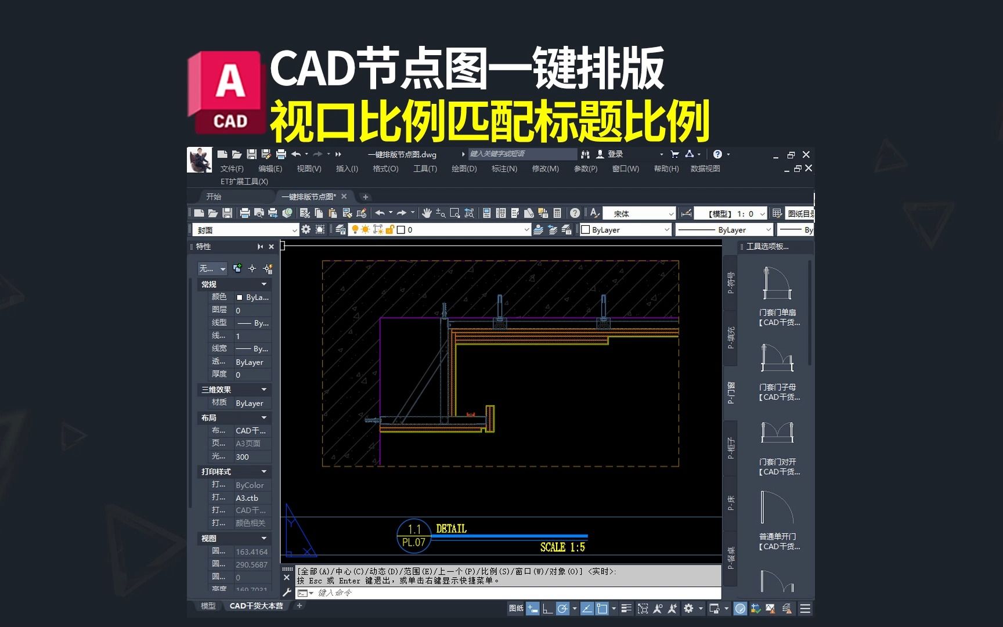Switch to the 开始 tab
This screenshot has width=1003, height=627.
point(213,197)
